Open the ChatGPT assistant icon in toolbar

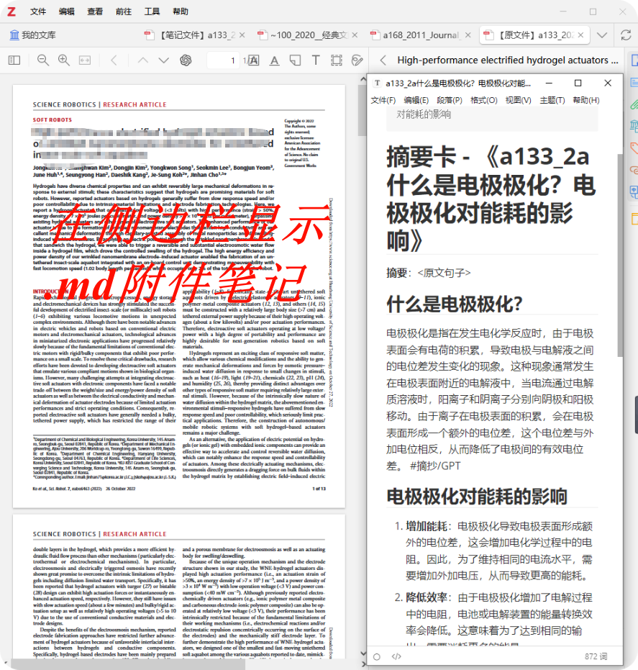pos(186,60)
